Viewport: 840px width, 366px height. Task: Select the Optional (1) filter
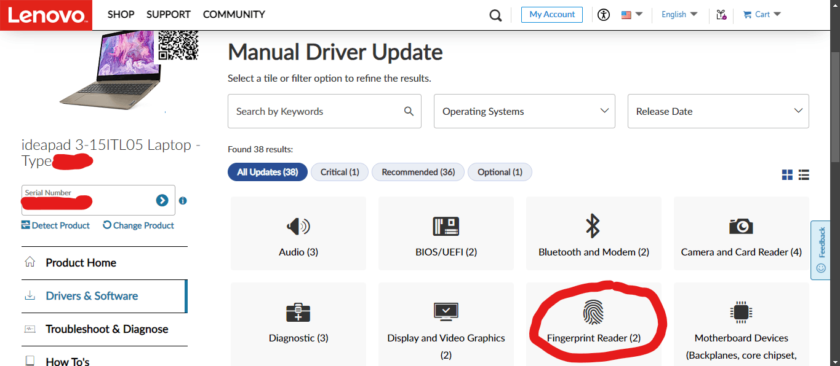coord(500,172)
